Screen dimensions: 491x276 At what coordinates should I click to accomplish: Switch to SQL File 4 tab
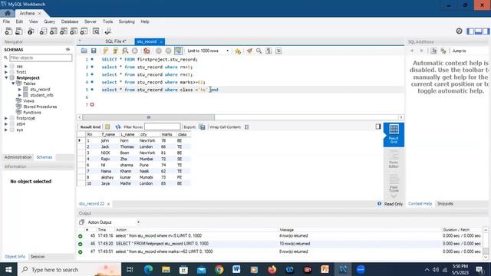point(116,41)
